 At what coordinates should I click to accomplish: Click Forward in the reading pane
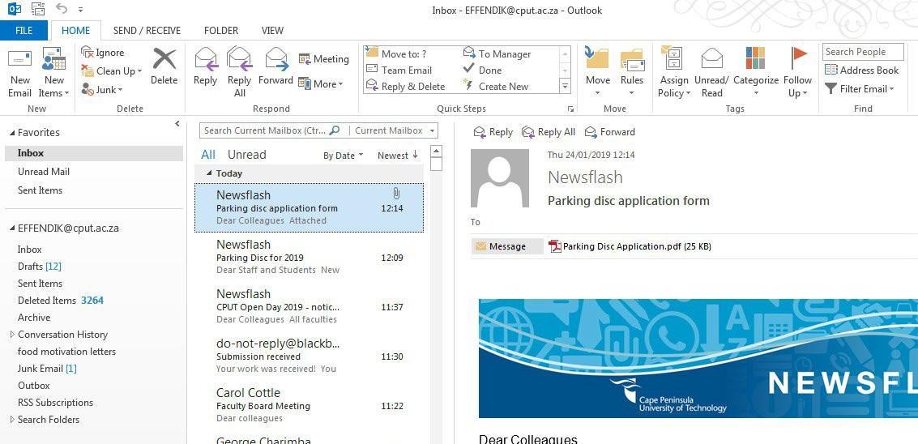[x=609, y=132]
